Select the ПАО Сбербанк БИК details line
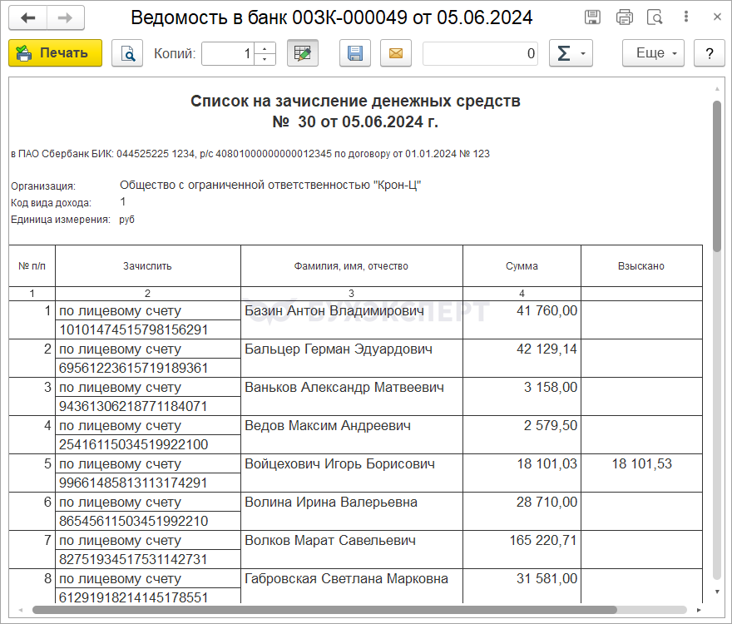732x624 pixels. click(250, 154)
